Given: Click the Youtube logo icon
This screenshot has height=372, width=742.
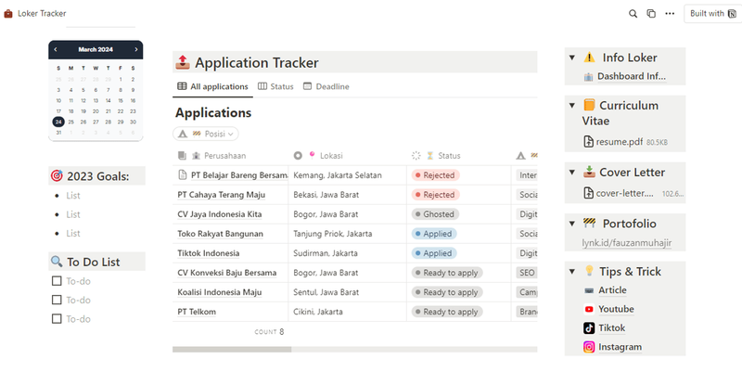Looking at the screenshot, I should coord(589,309).
